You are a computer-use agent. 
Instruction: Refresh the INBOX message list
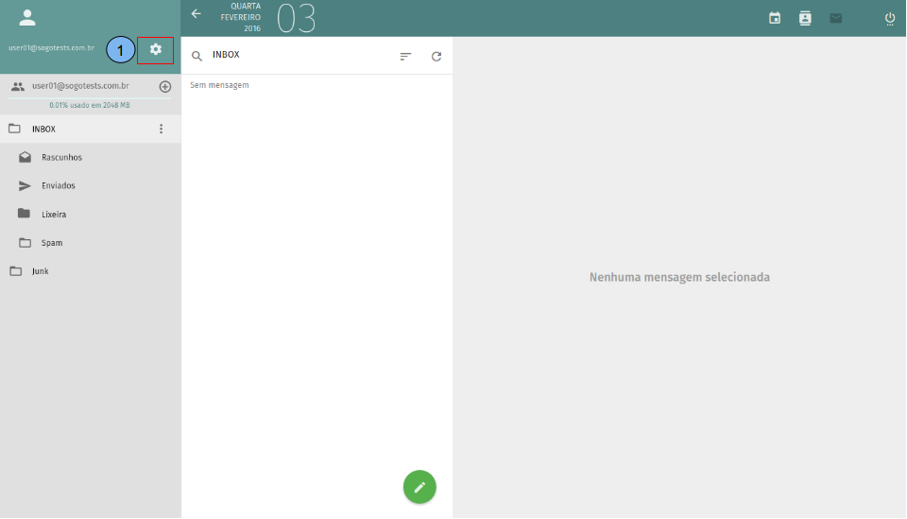coord(436,56)
